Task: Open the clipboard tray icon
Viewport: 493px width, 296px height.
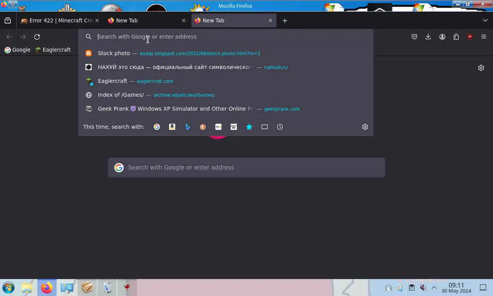Action: (411, 288)
